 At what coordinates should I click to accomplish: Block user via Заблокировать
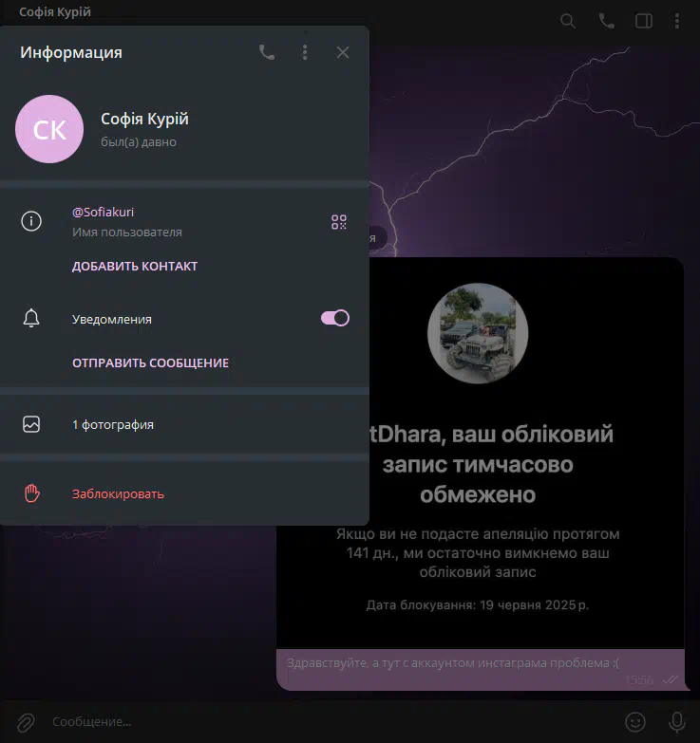tap(184, 493)
